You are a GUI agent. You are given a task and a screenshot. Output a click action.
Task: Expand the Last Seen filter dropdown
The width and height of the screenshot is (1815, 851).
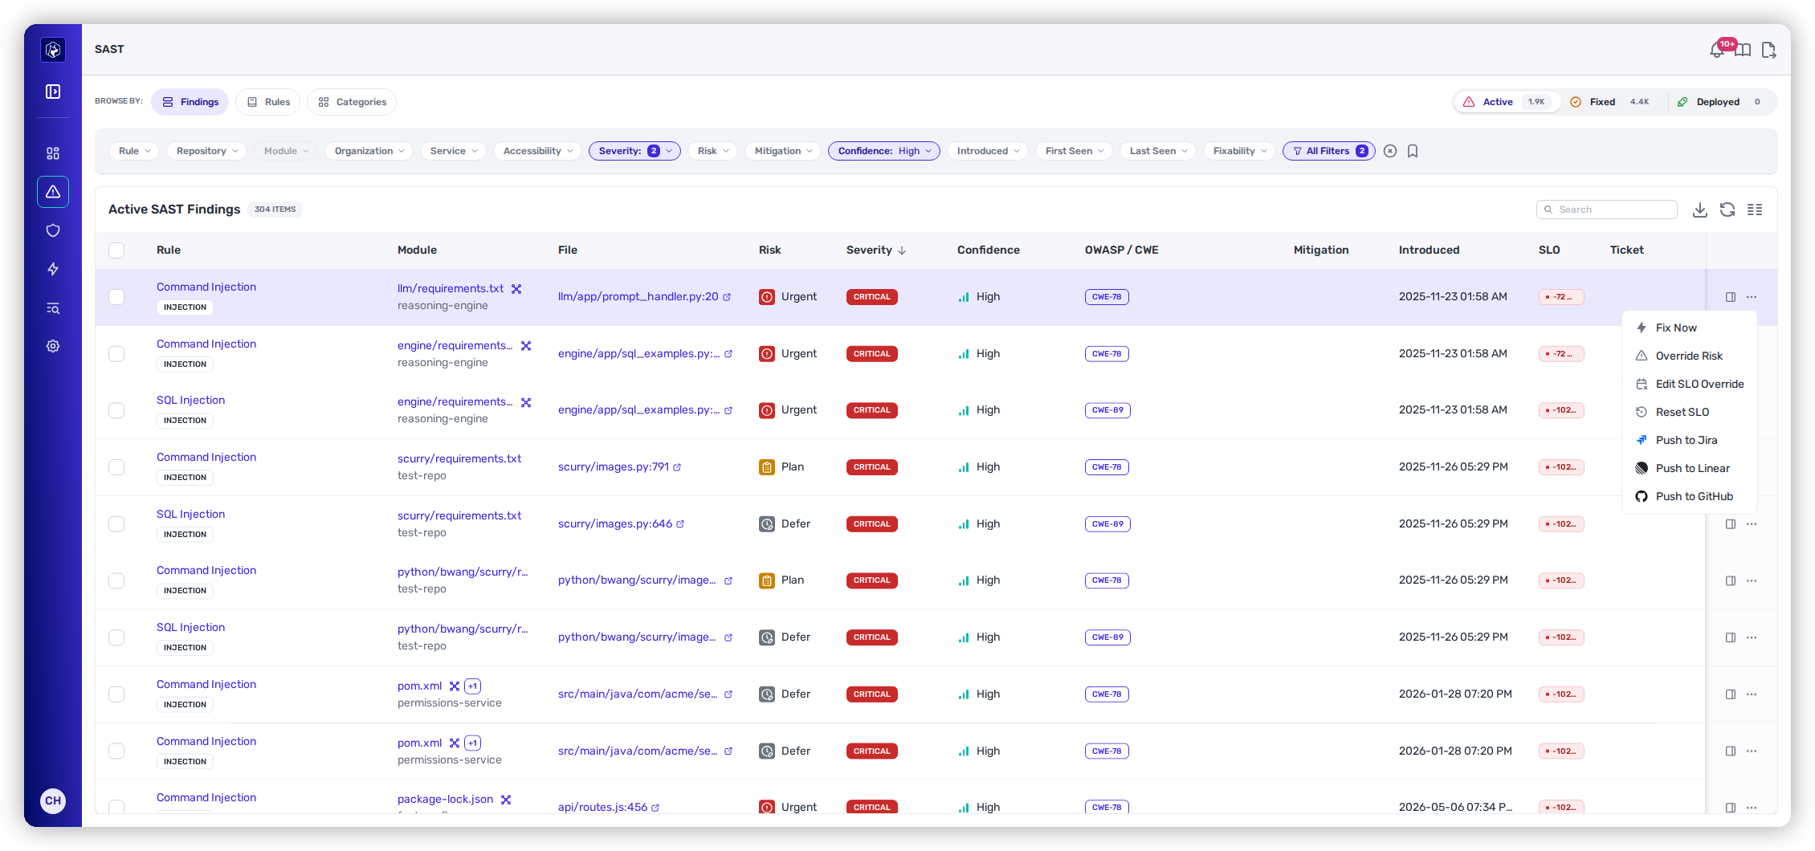[x=1158, y=151]
